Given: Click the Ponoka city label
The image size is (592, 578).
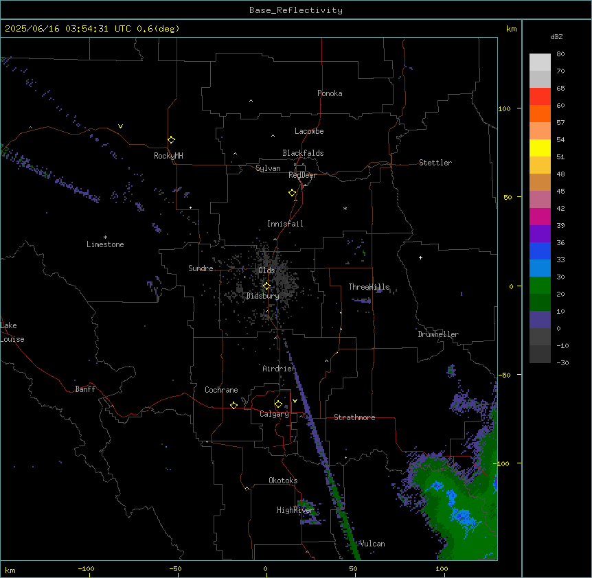Looking at the screenshot, I should click(330, 93).
